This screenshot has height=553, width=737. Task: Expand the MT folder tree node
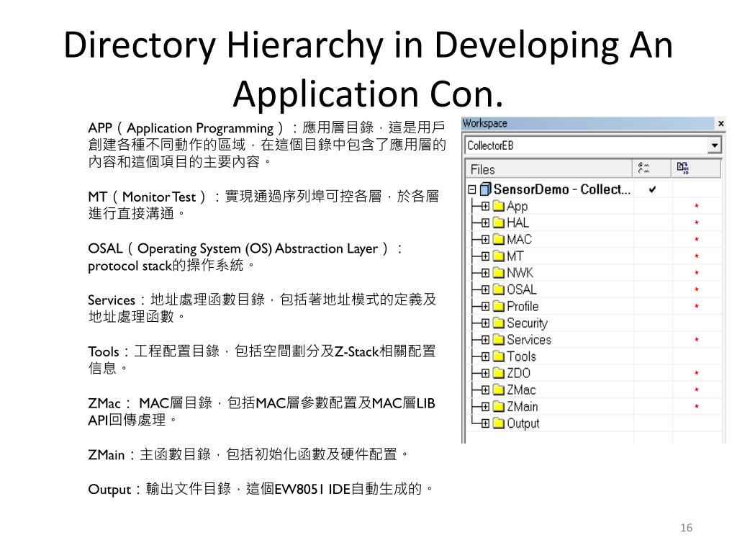[485, 256]
